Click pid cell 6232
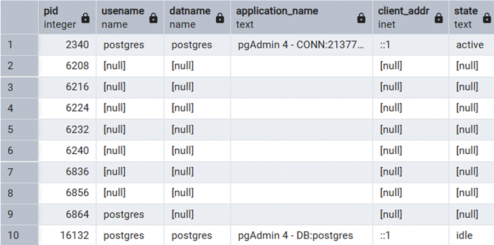Screen dimensions: 494x245 [67, 130]
